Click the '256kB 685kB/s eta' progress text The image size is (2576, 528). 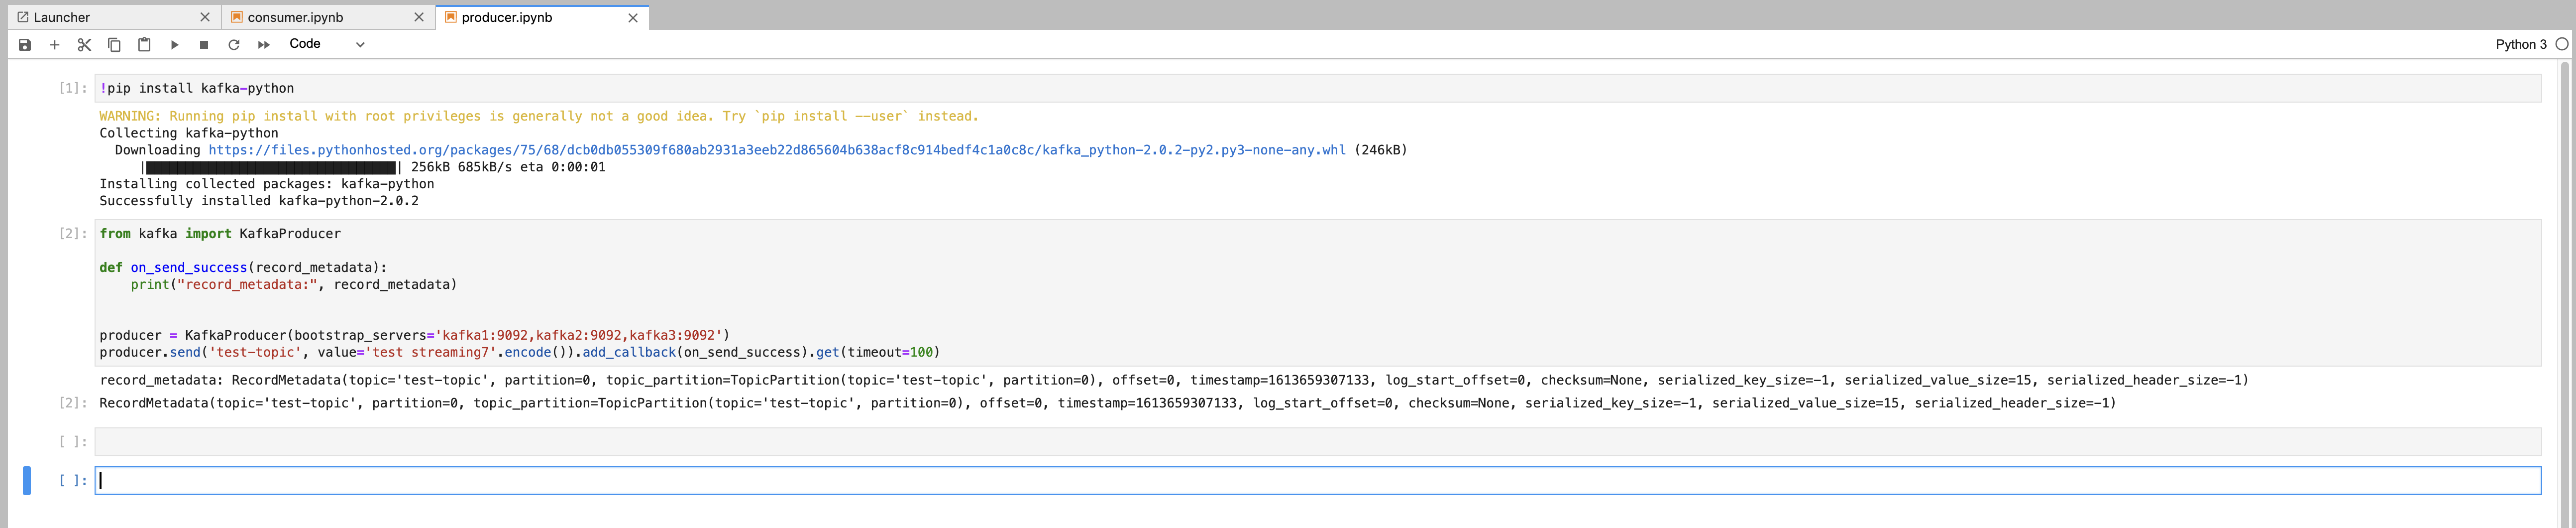(508, 167)
